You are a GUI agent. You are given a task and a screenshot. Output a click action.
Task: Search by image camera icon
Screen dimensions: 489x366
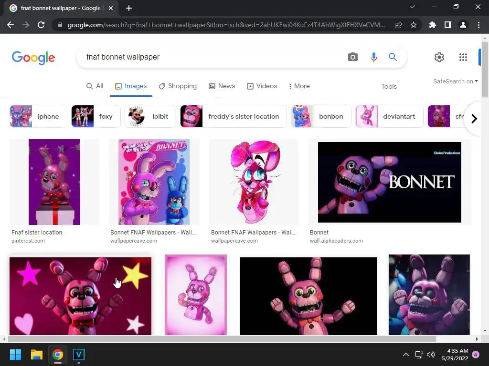pos(353,57)
